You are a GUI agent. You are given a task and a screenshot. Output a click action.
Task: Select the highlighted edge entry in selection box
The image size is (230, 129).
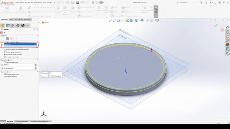pos(20,44)
